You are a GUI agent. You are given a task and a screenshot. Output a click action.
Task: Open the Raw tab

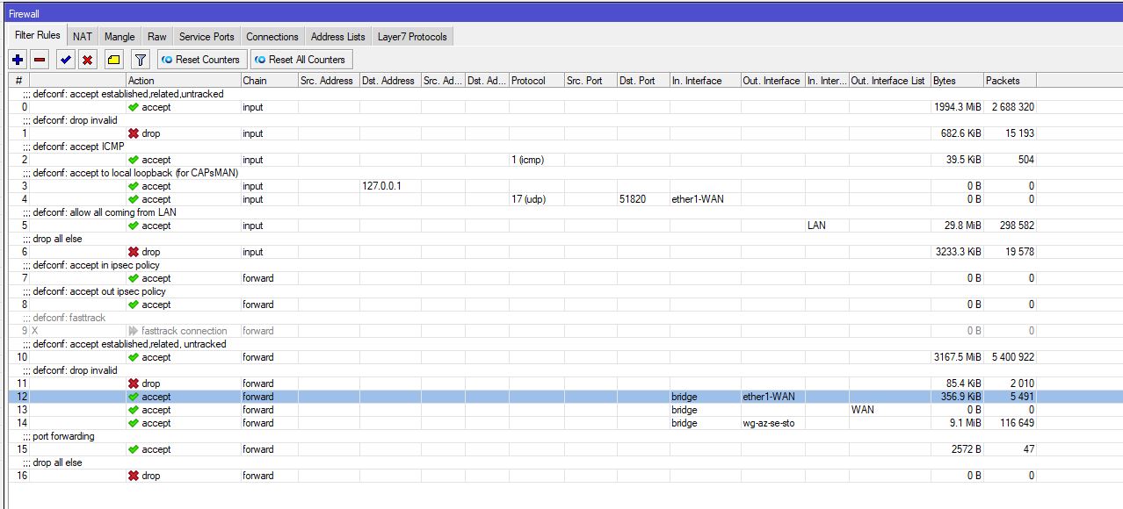[157, 37]
